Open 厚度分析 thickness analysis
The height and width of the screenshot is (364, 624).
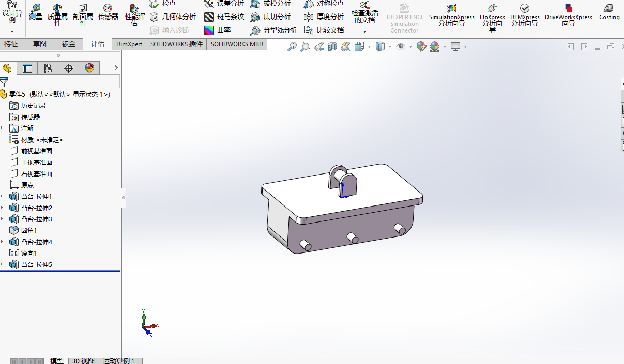324,17
